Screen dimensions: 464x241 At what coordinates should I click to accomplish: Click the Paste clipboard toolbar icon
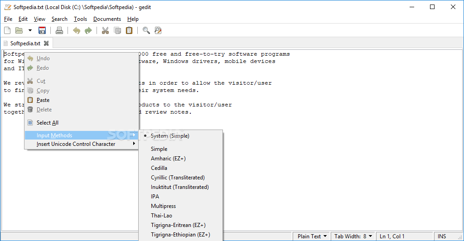click(x=129, y=30)
